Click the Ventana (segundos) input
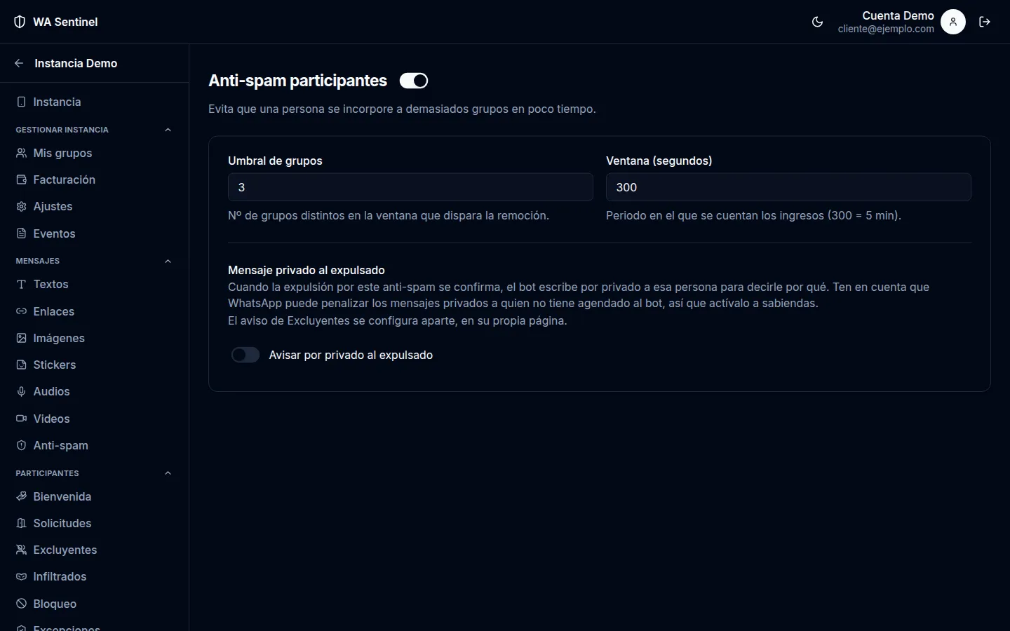 tap(788, 187)
